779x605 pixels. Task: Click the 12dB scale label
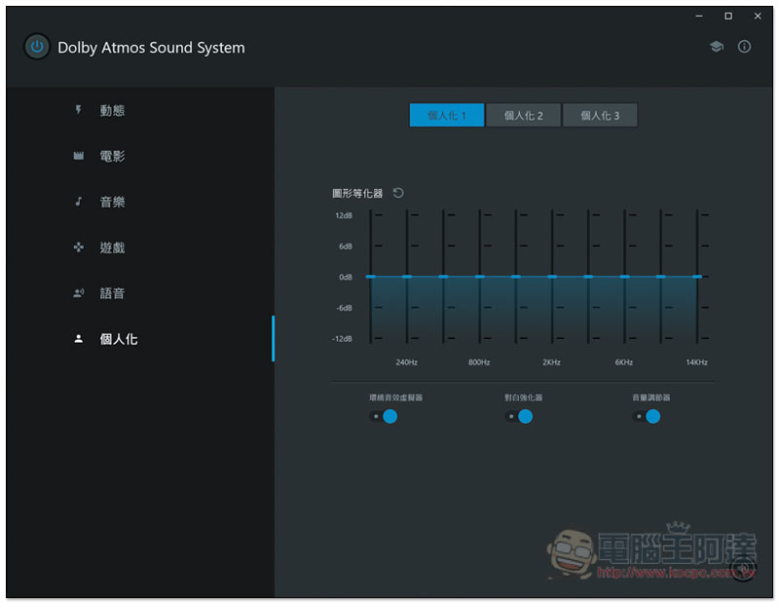point(344,215)
